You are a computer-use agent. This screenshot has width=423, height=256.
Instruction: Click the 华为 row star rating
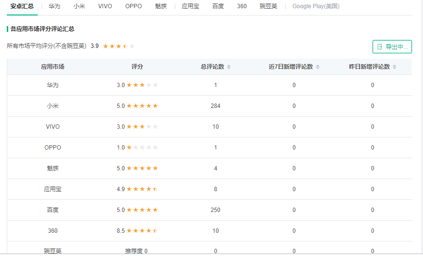(142, 85)
